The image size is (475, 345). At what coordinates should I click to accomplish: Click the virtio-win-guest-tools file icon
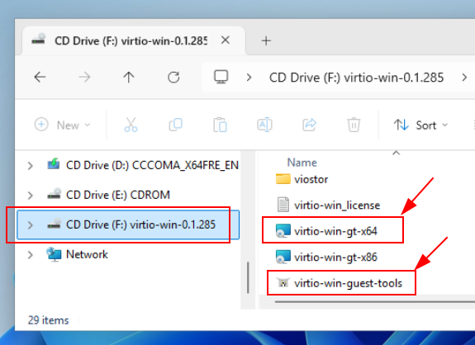283,283
